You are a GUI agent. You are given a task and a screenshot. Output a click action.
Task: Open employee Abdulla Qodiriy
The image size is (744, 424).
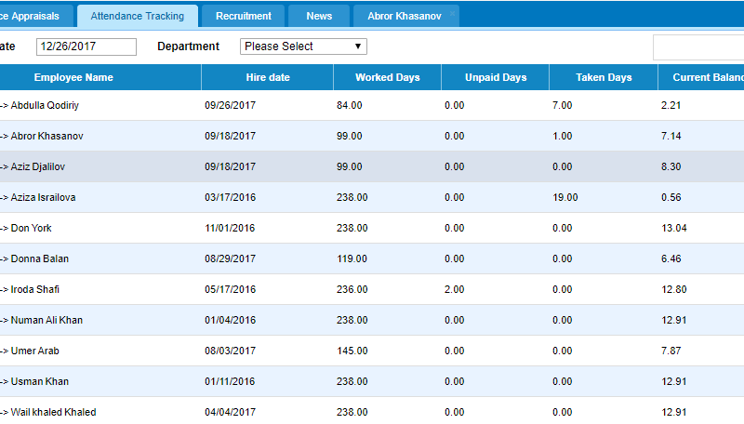tap(45, 105)
